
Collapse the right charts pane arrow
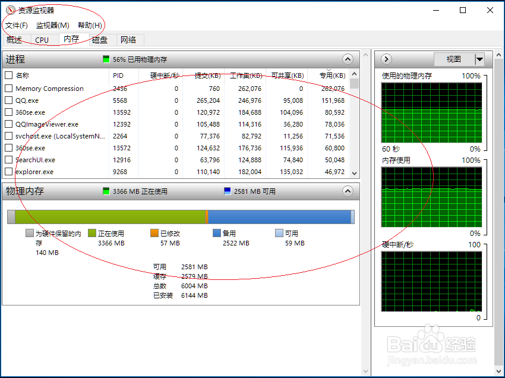coord(386,59)
